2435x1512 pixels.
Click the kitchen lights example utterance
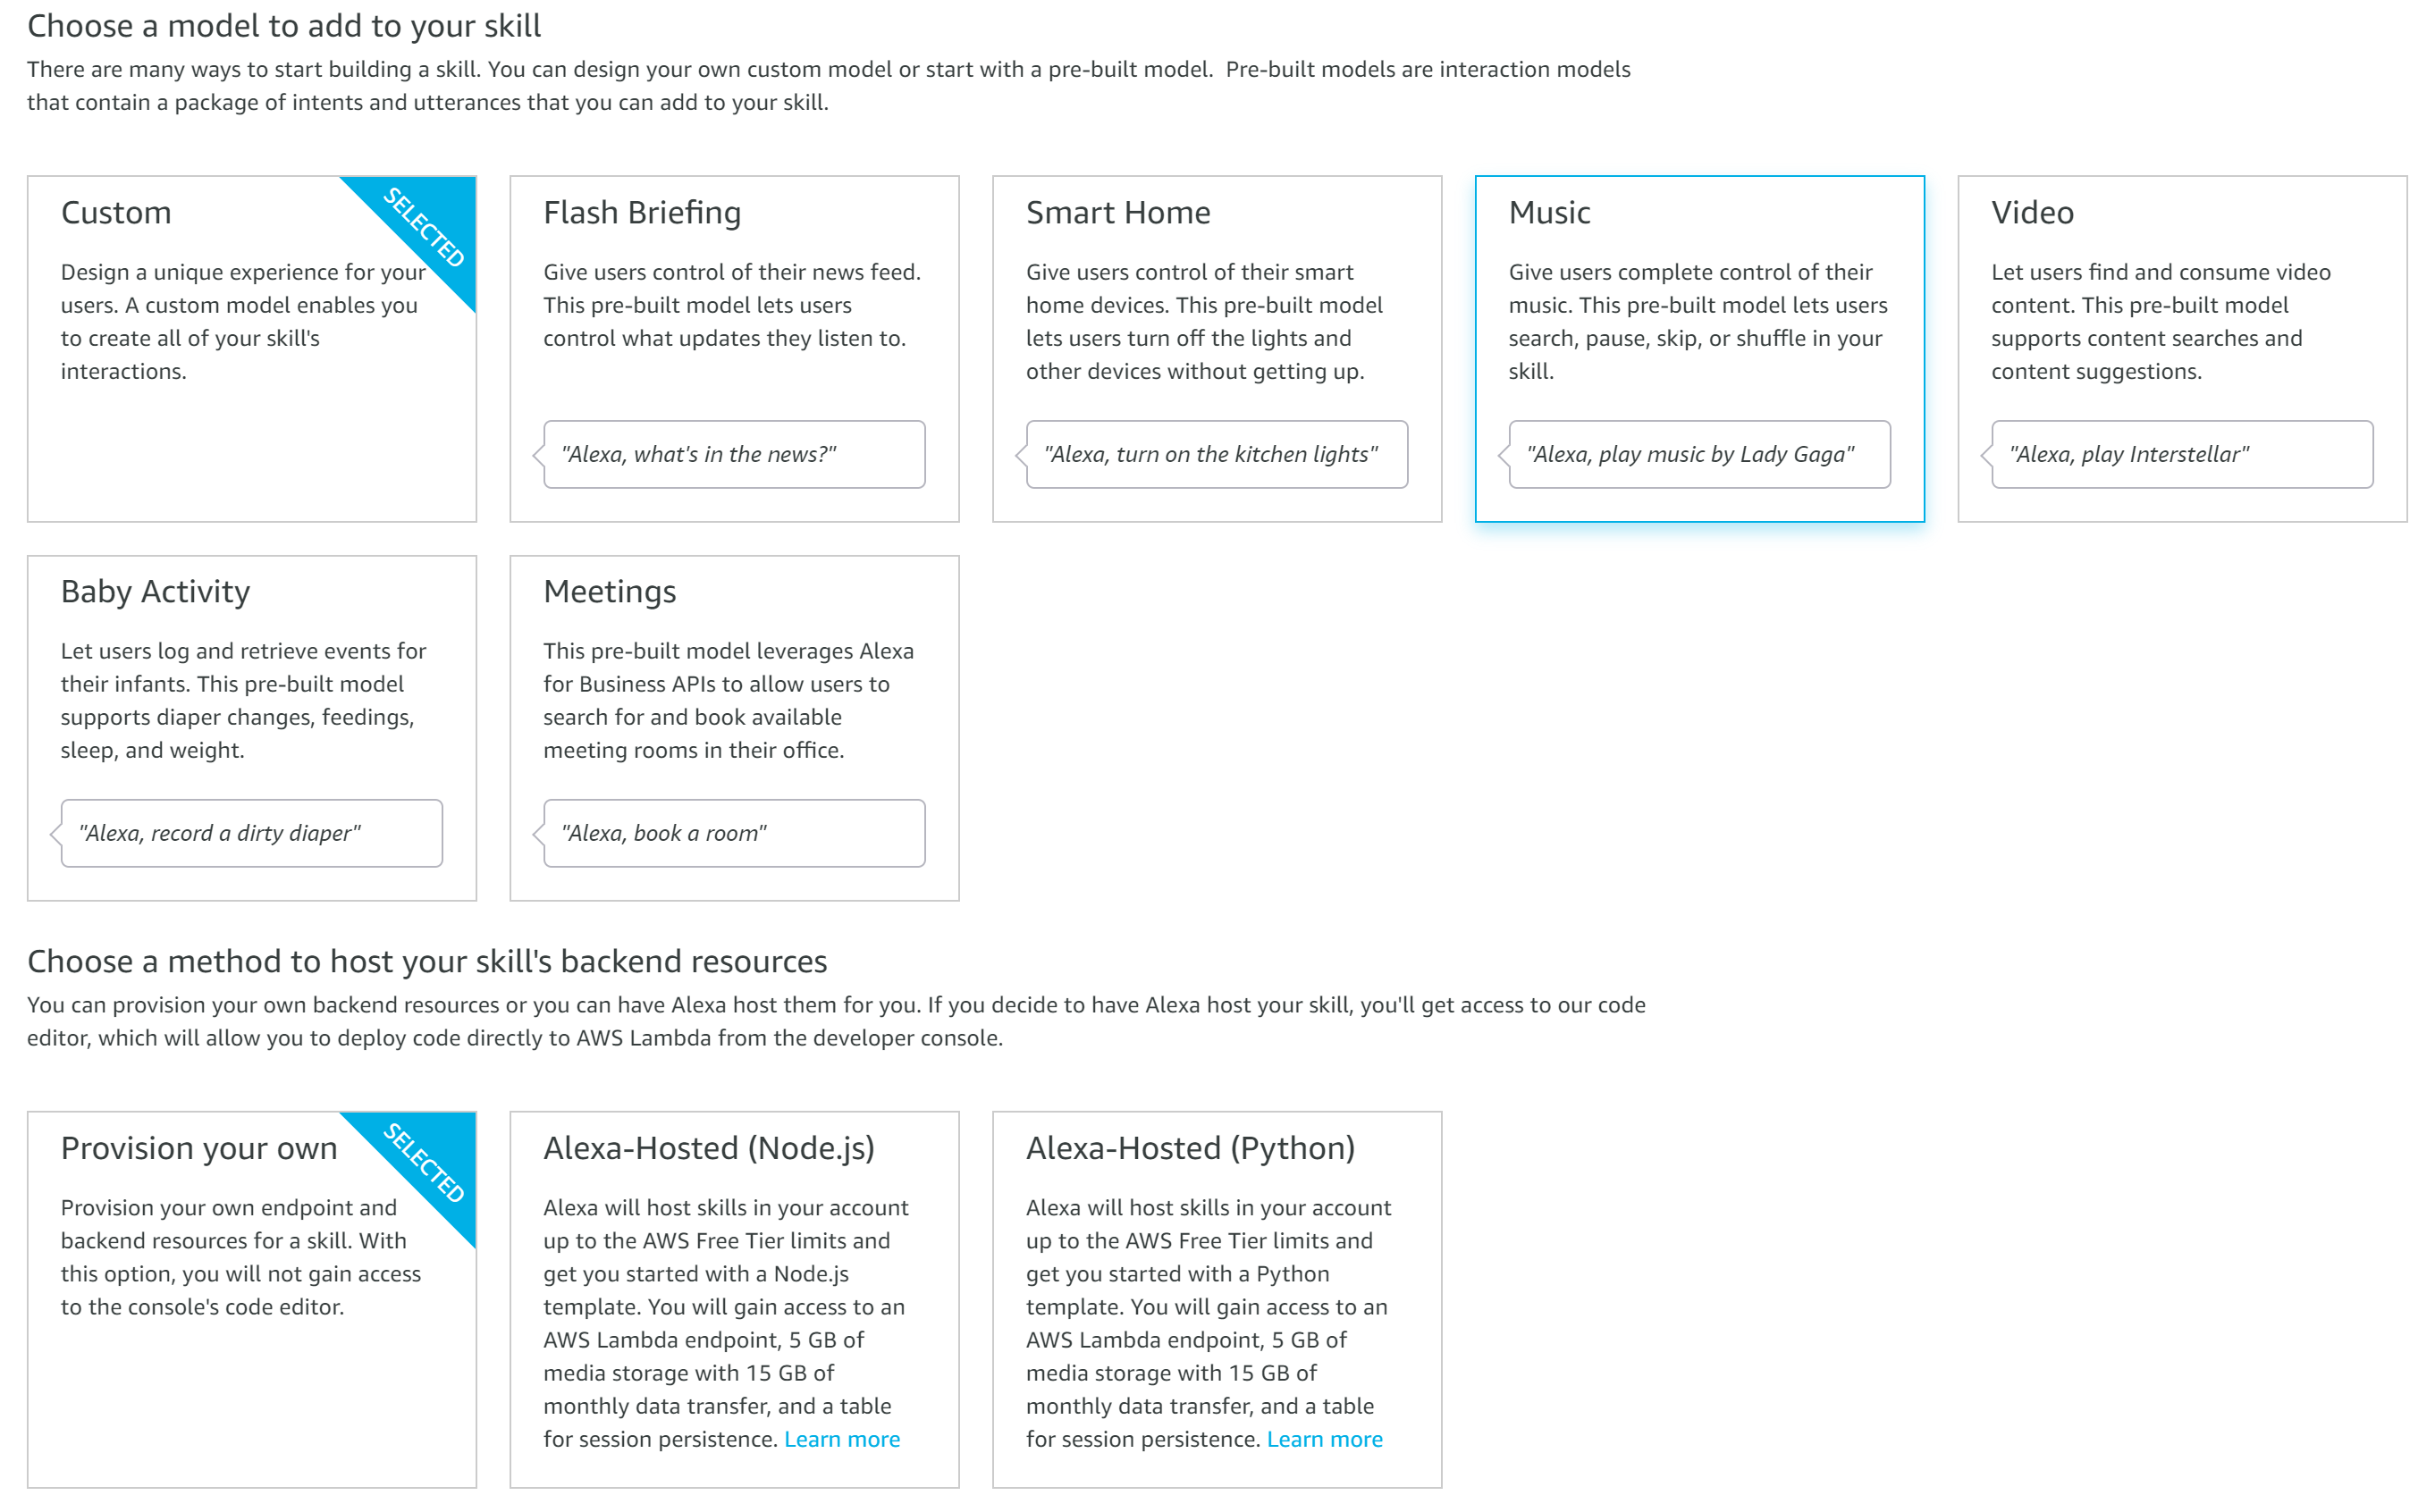[1215, 454]
